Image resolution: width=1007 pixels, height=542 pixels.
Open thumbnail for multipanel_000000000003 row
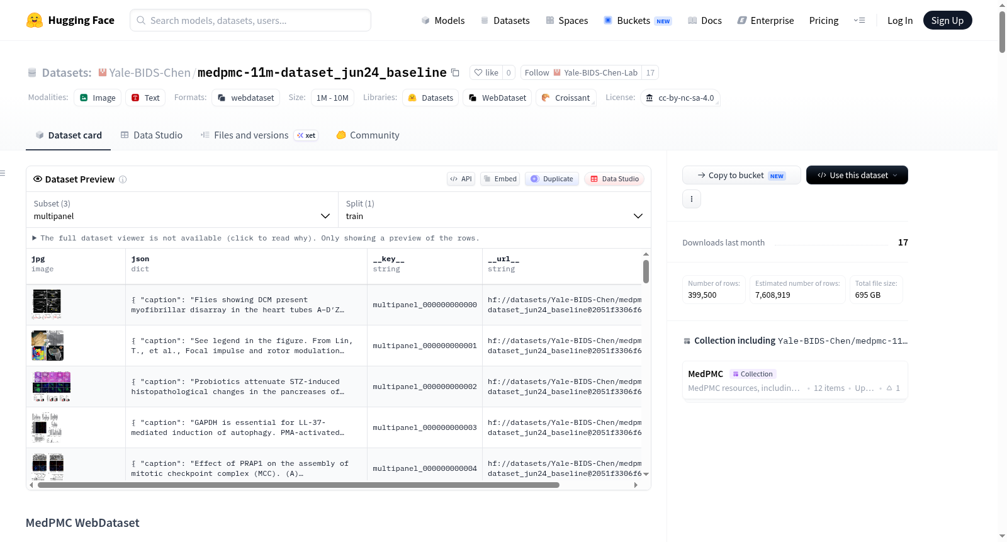click(47, 427)
